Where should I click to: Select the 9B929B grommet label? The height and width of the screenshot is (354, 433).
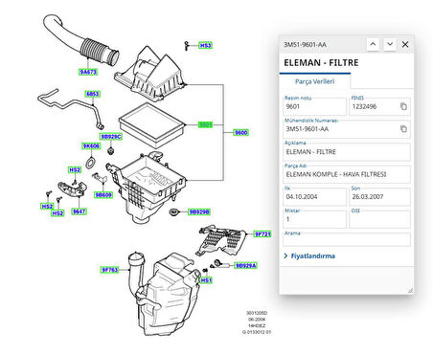coord(199,211)
